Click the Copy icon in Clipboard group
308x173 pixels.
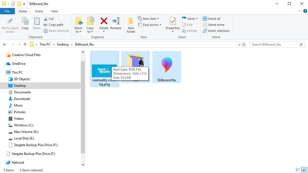(25, 21)
